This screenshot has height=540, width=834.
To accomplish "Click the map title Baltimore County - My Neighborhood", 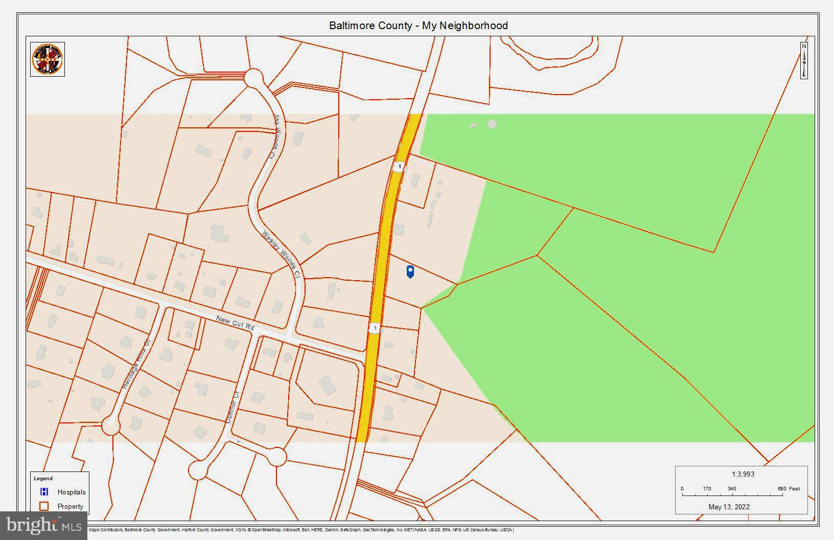I will (418, 26).
